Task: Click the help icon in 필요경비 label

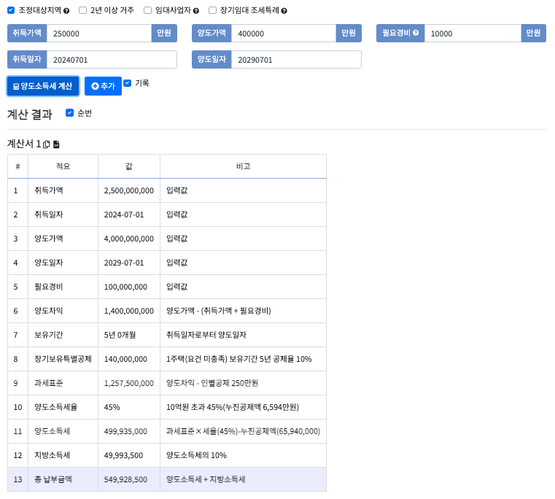Action: coord(416,33)
